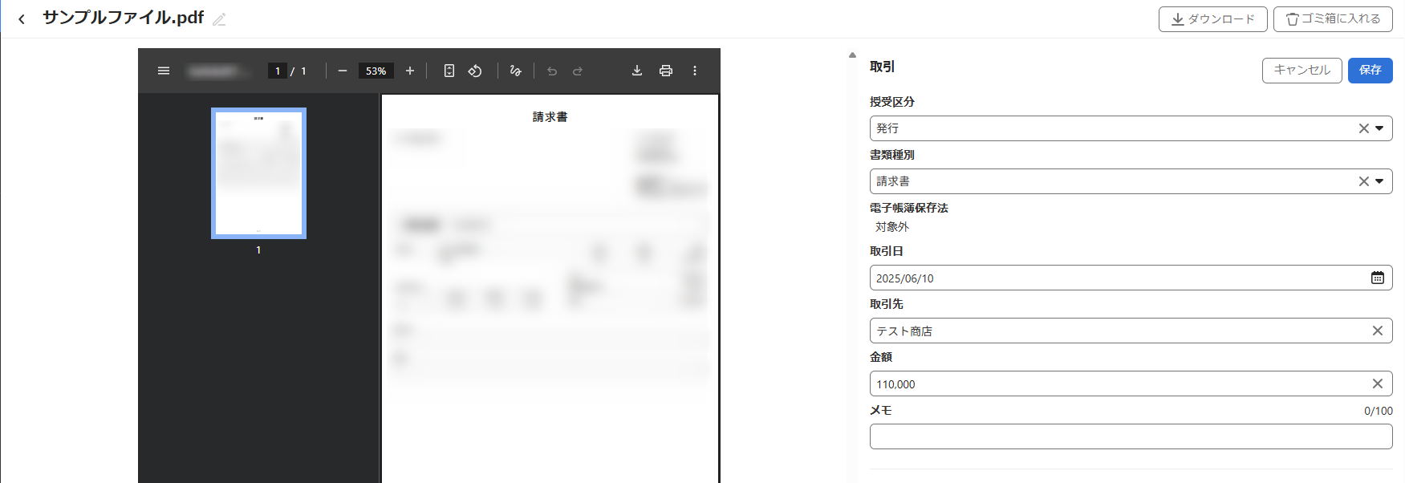
Task: Zoom in with the plus icon
Action: click(410, 71)
